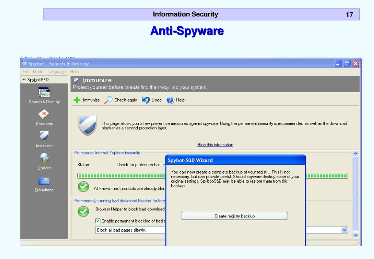
Task: Click the large shield information icon
Action: (88, 125)
